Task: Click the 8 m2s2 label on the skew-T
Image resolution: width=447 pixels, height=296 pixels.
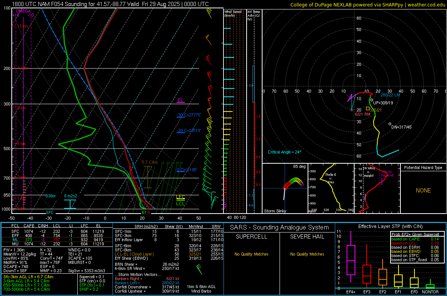Action: pyautogui.click(x=70, y=196)
